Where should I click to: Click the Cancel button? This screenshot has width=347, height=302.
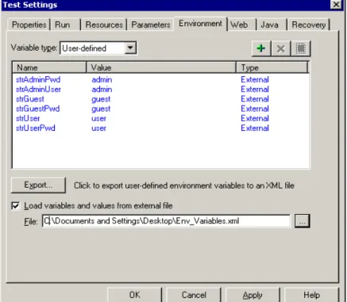[x=194, y=295]
